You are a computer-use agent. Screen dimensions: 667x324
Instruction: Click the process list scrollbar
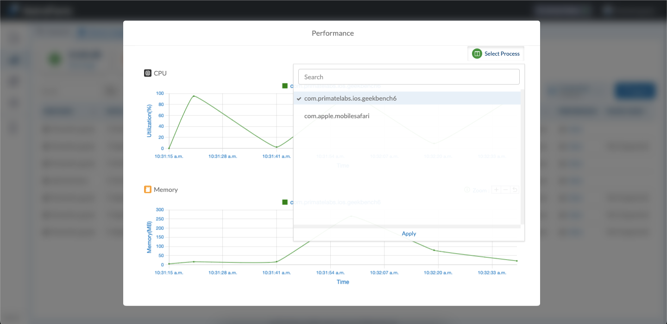(522, 157)
